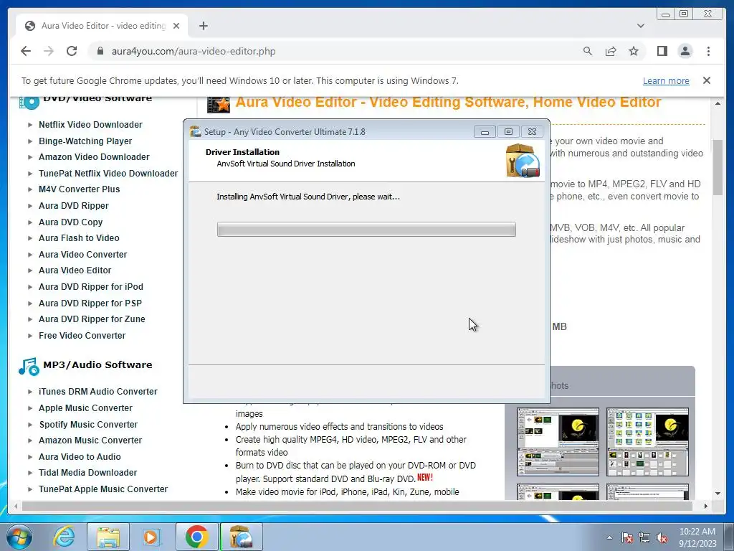Open Chrome side panel
The width and height of the screenshot is (734, 551).
(x=662, y=51)
